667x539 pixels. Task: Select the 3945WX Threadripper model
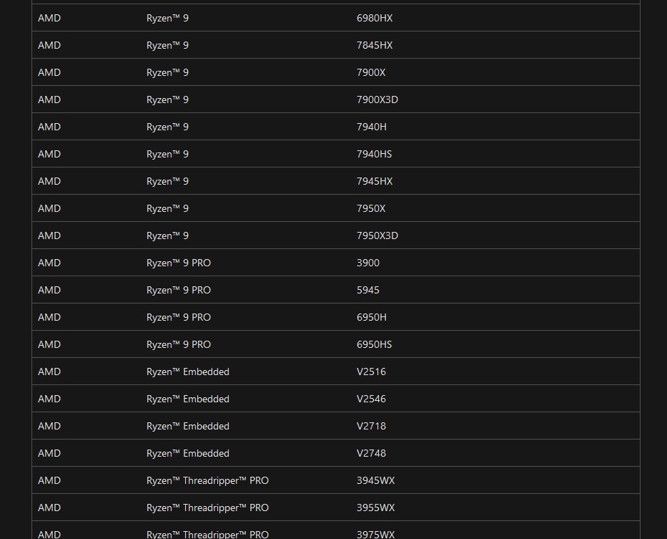click(x=375, y=480)
